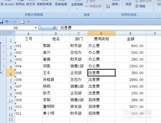Viewport: 161px width, 123px height.
Task: Click the cell containing 1500.00
Action: click(x=131, y=66)
